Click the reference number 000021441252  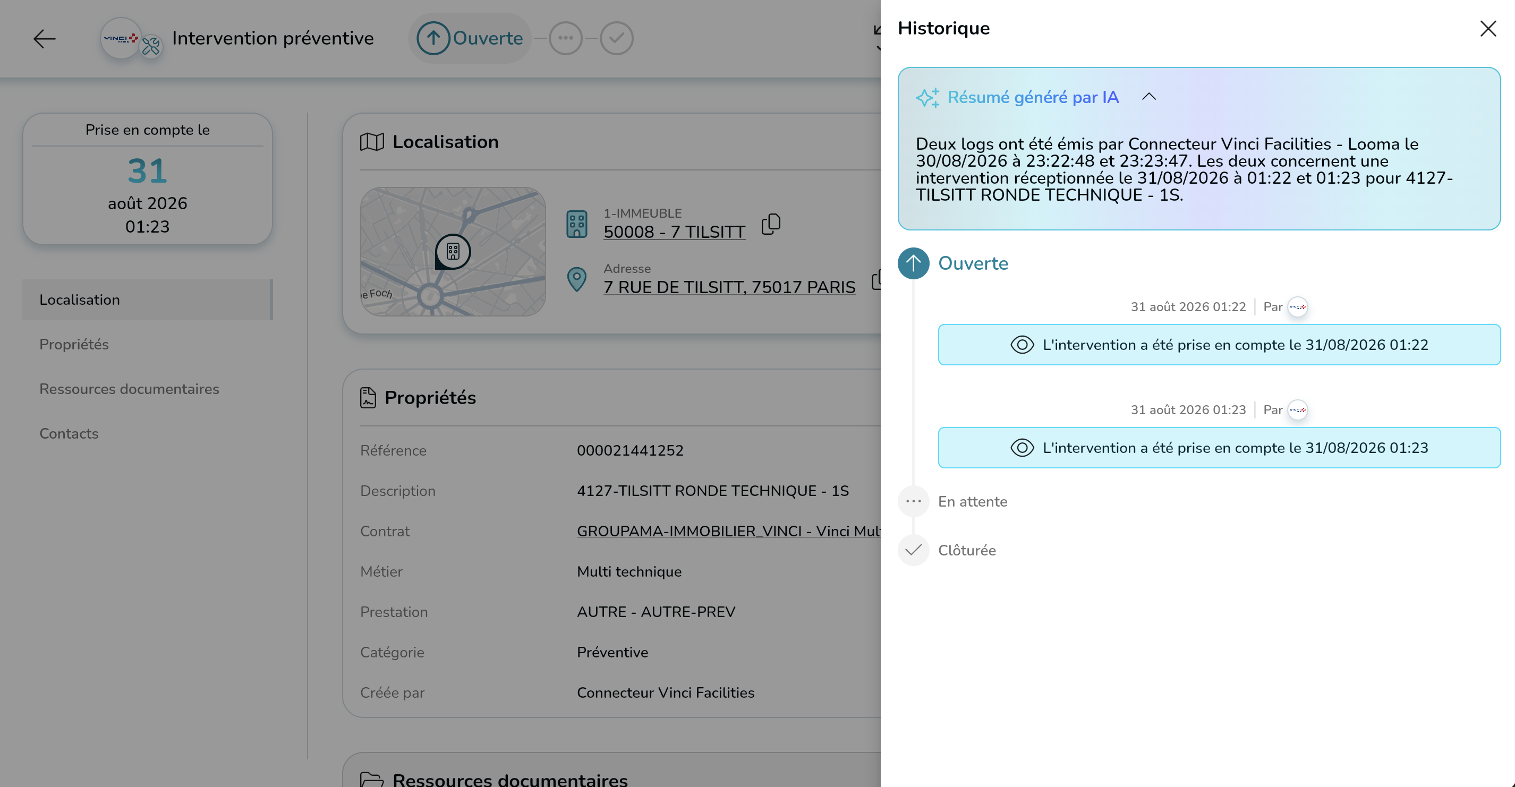(630, 451)
